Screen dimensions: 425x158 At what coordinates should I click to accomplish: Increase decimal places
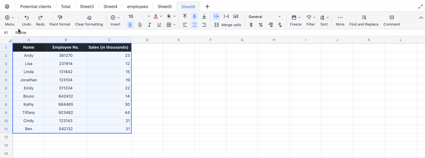(270, 25)
